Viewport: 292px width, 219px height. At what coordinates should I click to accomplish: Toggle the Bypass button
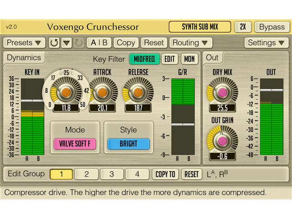(x=272, y=27)
